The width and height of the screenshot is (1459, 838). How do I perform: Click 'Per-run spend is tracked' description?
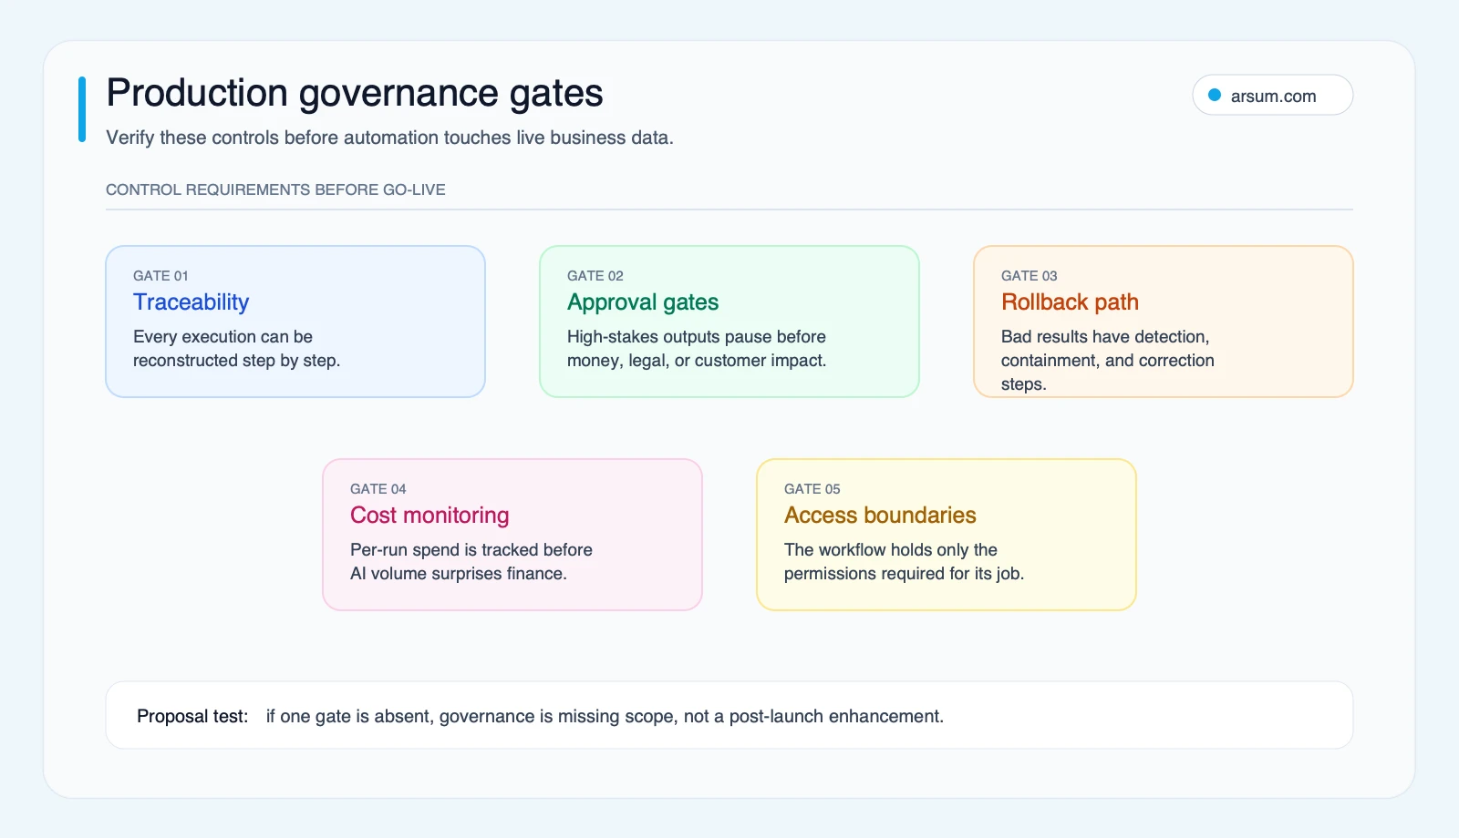pos(471,562)
